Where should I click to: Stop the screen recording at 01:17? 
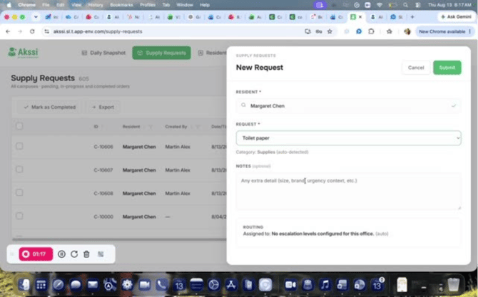tap(36, 254)
